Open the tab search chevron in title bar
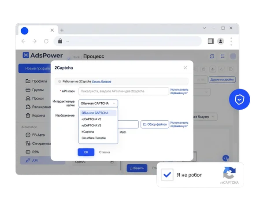The width and height of the screenshot is (267, 215). point(204,28)
